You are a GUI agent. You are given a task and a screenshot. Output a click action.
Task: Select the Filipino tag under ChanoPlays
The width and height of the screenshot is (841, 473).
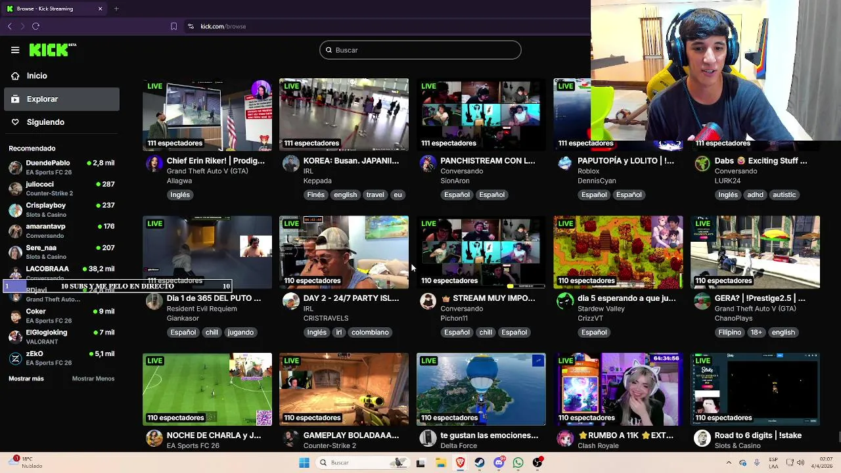[730, 332]
